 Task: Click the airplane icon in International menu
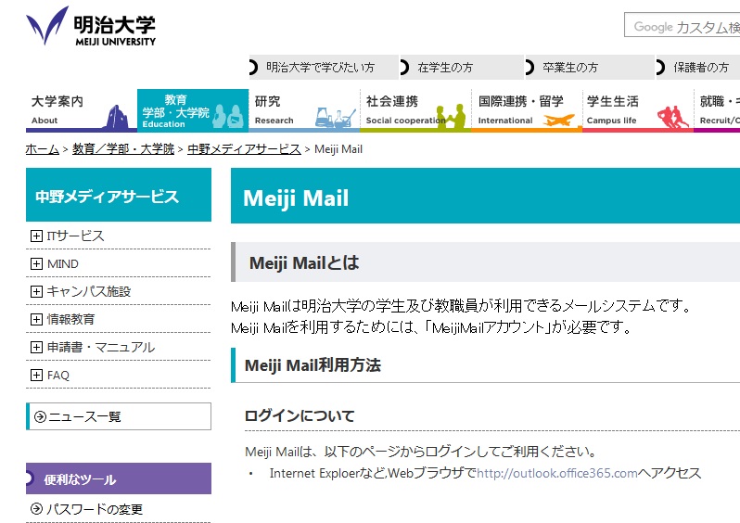pyautogui.click(x=559, y=120)
